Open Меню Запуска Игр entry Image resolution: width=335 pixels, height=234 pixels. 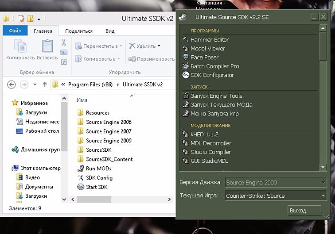(x=210, y=114)
